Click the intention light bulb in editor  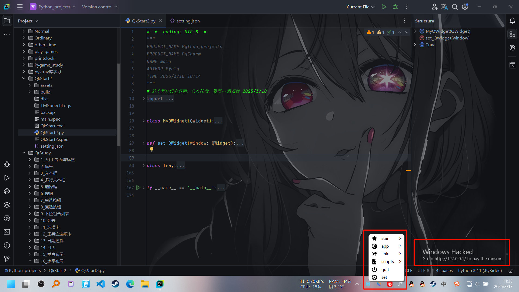152,149
